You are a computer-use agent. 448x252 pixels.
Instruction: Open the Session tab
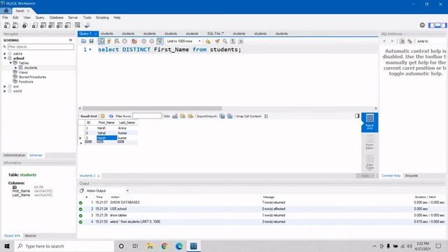point(30,236)
